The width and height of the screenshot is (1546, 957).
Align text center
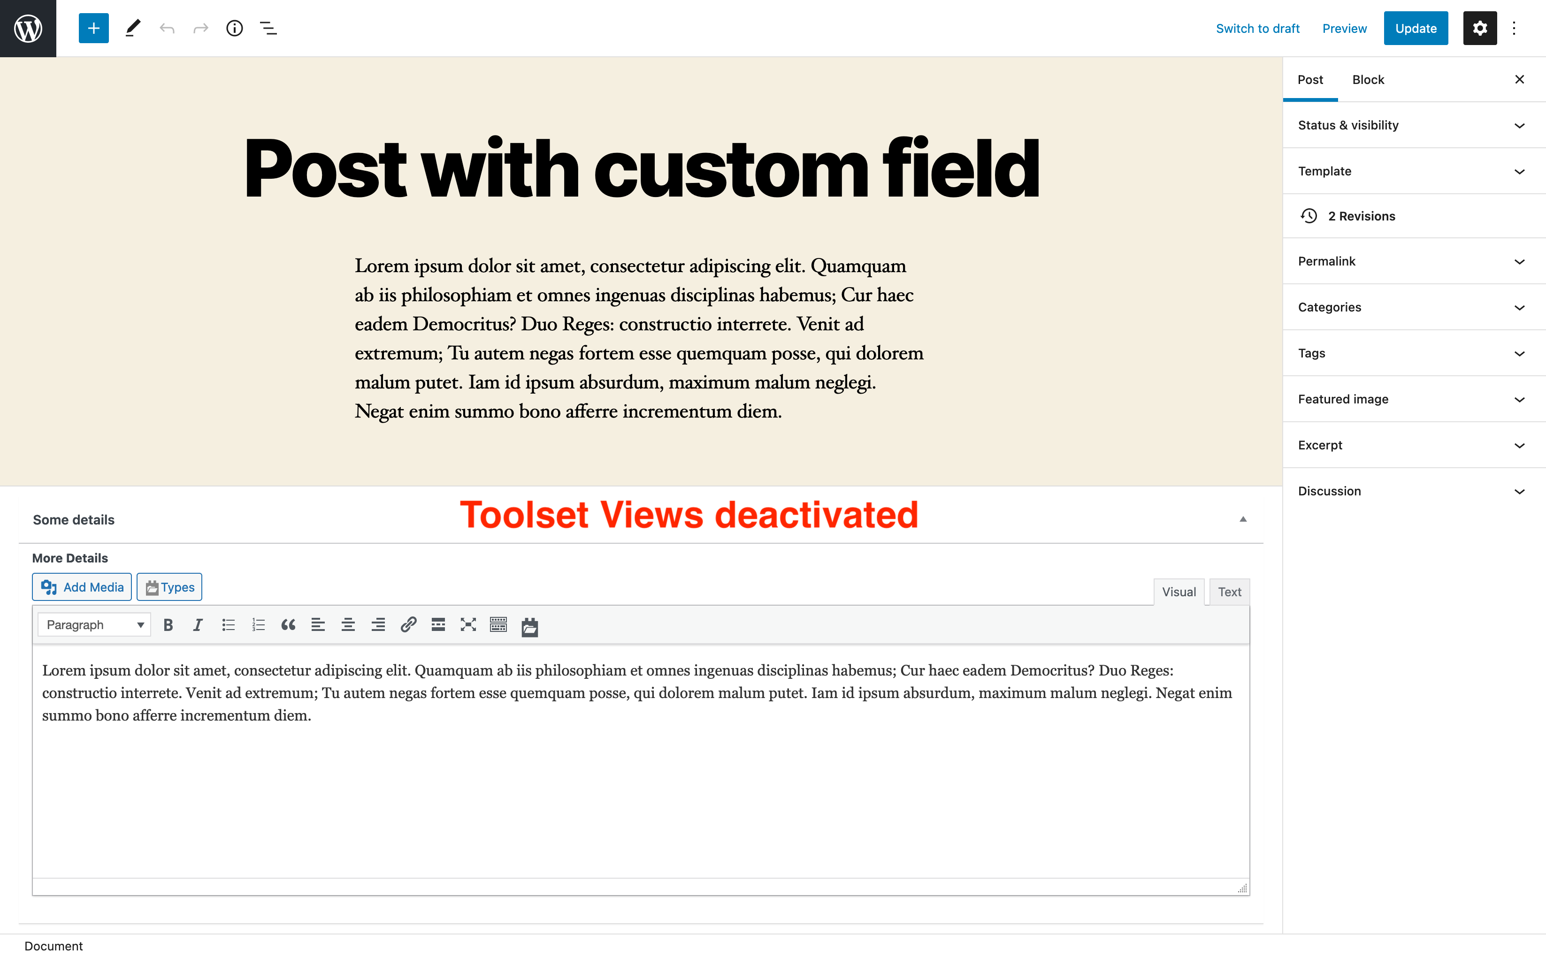pos(348,625)
